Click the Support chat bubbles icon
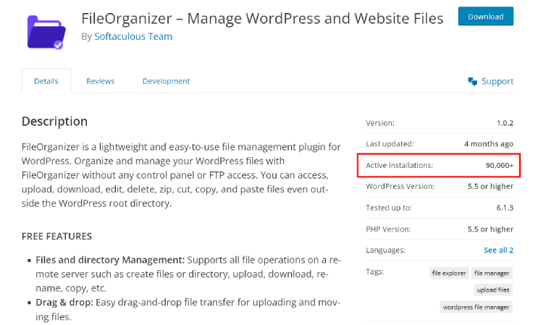Image resolution: width=543 pixels, height=325 pixels. point(472,82)
